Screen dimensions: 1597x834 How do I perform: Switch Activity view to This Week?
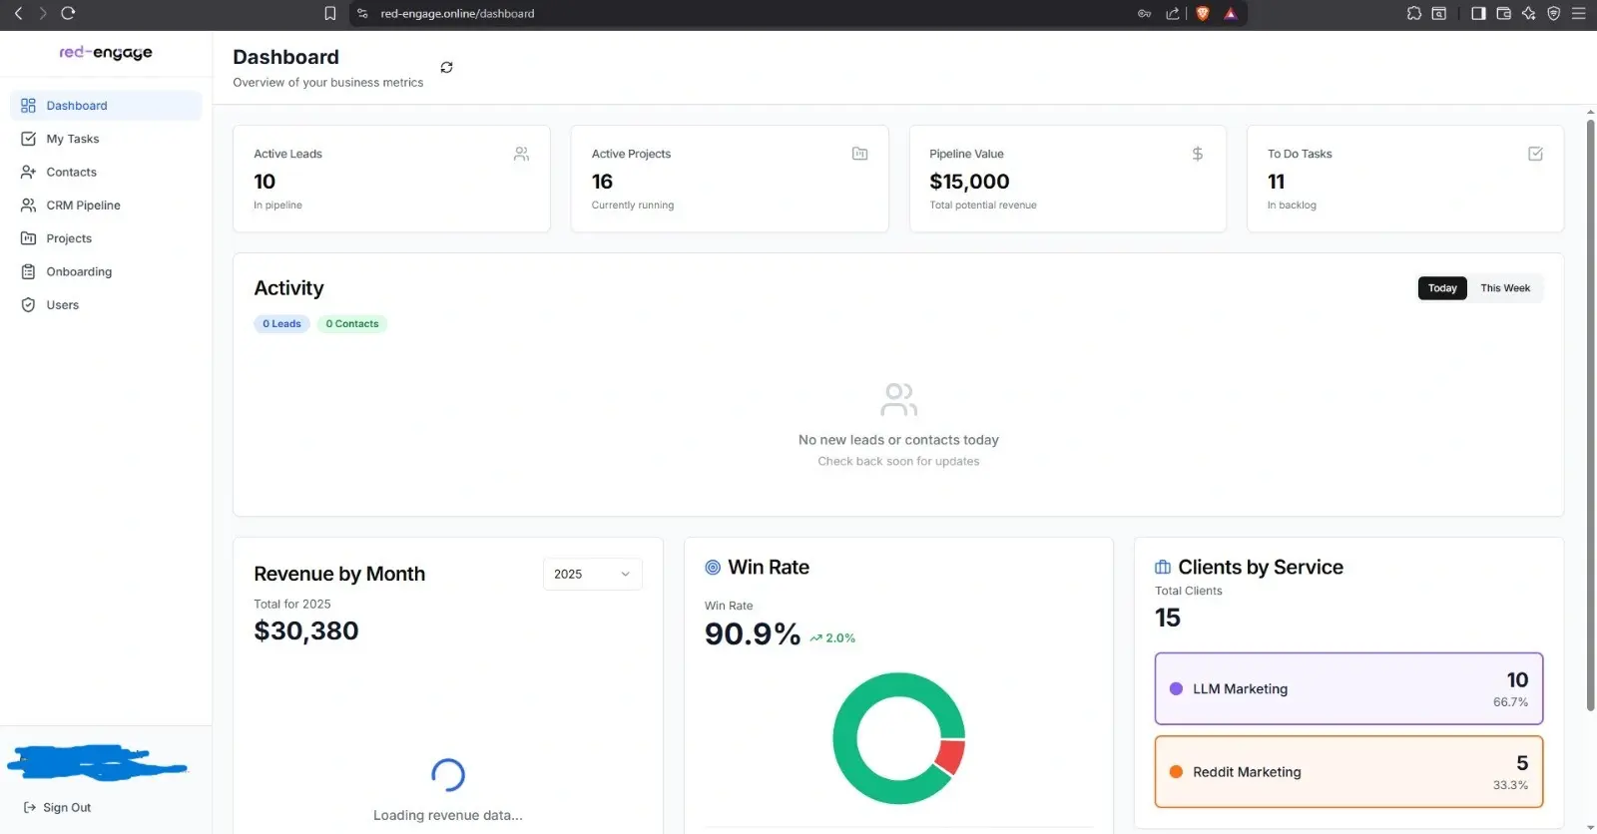1505,288
